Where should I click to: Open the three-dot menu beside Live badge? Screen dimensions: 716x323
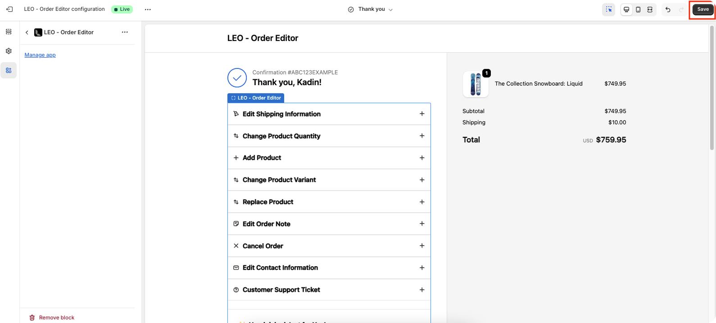[x=148, y=9]
